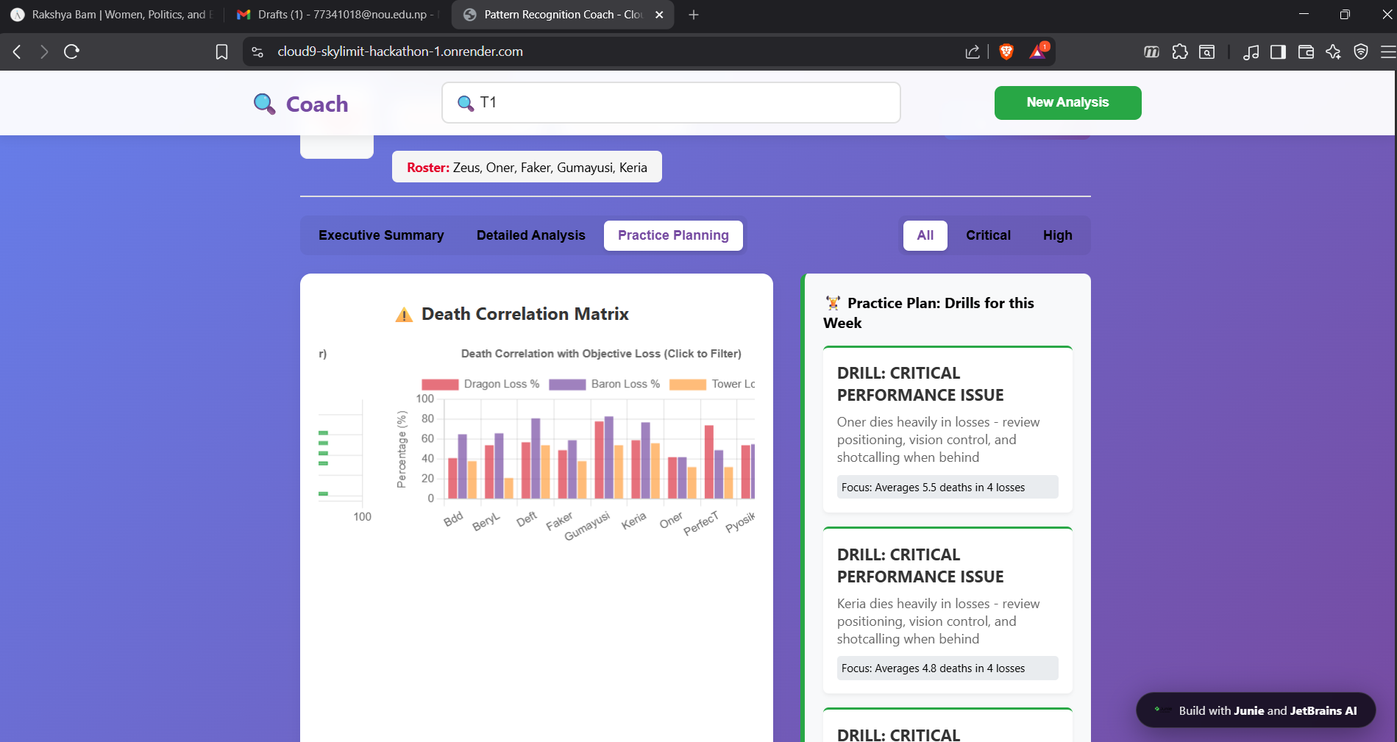Screen dimensions: 1397x742
Task: Click the 'Death Correlation with Objective Loss' chart title
Action: point(601,354)
